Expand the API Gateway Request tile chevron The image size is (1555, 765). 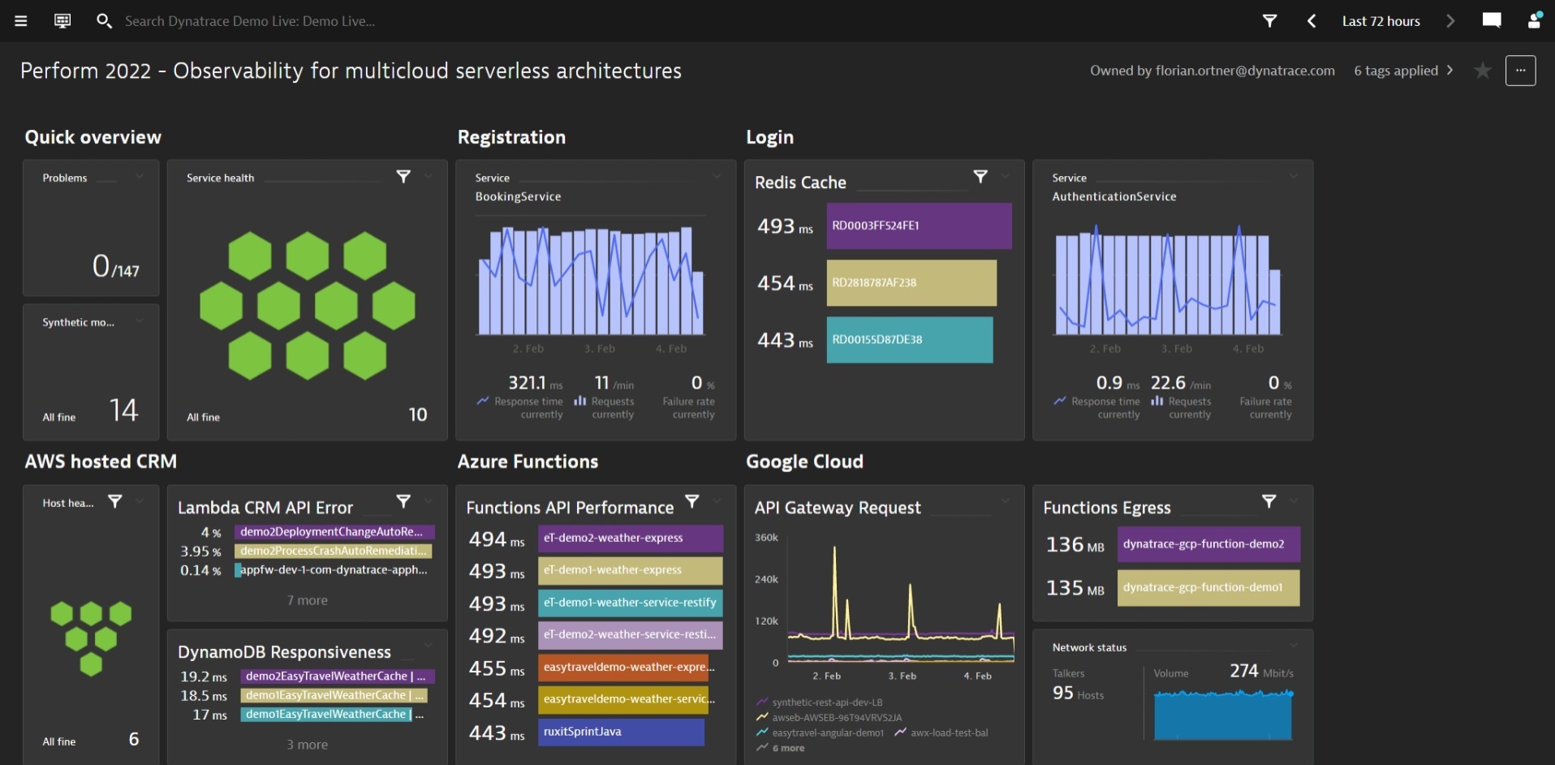(x=1006, y=501)
